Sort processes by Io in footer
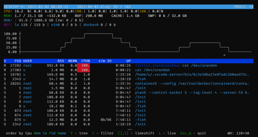 (x=45, y=133)
